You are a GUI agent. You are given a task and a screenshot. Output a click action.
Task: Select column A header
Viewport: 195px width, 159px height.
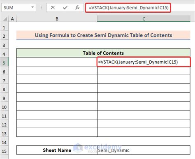pos(12,19)
